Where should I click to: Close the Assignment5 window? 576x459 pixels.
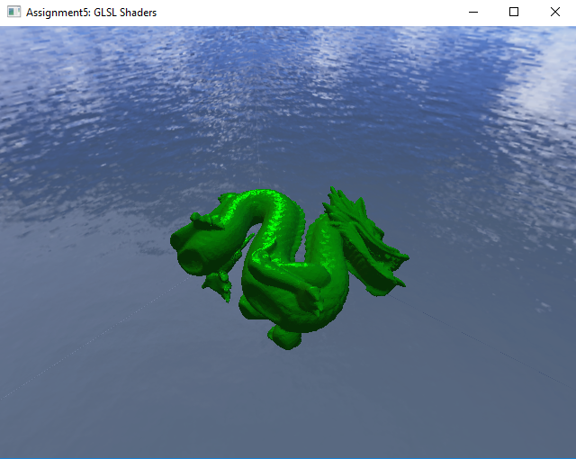tap(554, 13)
